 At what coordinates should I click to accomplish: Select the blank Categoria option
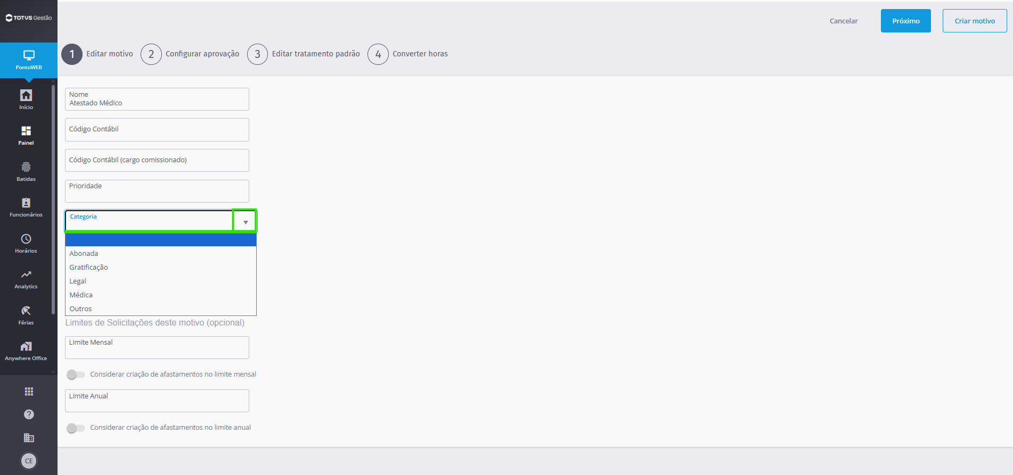point(161,239)
